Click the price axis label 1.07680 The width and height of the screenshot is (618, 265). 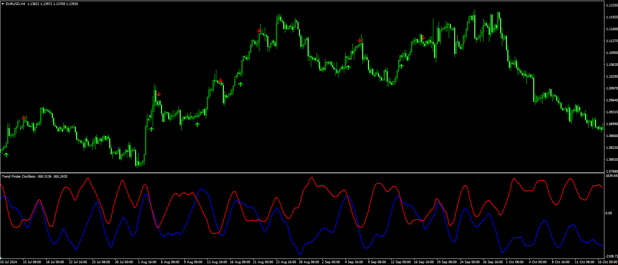pyautogui.click(x=612, y=172)
